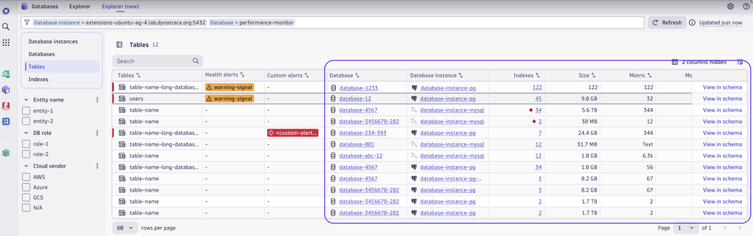Sort by Custom alerts column
Image resolution: width=753 pixels, height=236 pixels.
click(307, 75)
